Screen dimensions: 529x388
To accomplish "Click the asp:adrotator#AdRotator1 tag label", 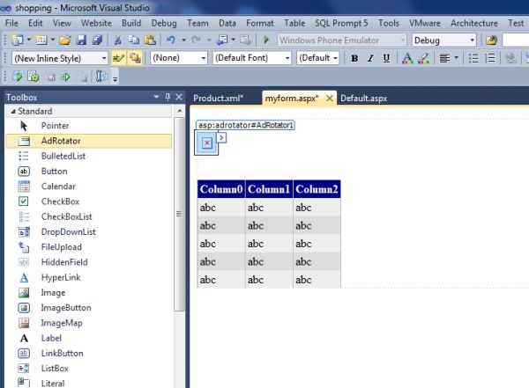I will point(245,125).
